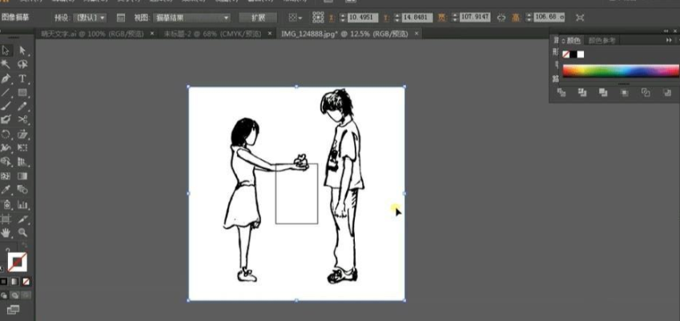
Task: Click the transform icon after height field
Action: [580, 18]
